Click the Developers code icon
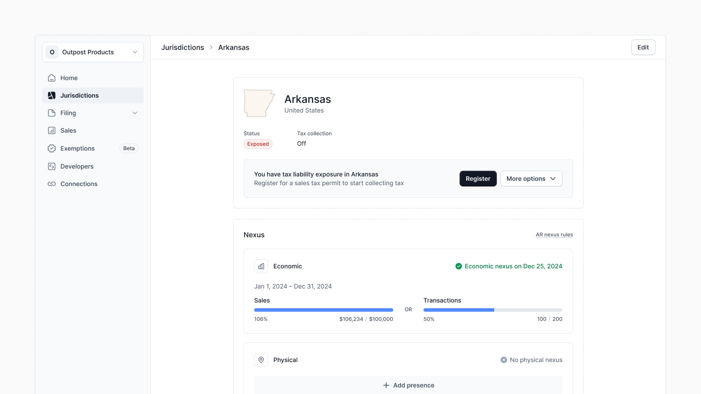Viewport: 701px width, 394px height. [x=52, y=166]
